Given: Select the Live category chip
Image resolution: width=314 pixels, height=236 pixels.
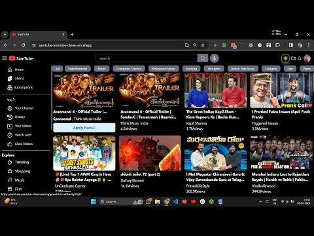Looking at the screenshot, I should click(290, 69).
